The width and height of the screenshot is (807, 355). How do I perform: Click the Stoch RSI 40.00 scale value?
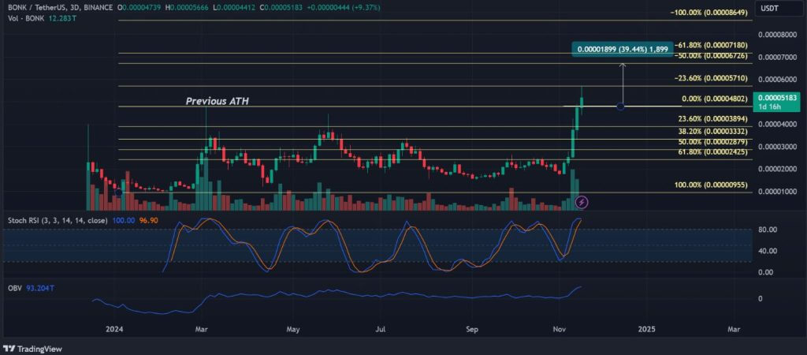tap(768, 251)
